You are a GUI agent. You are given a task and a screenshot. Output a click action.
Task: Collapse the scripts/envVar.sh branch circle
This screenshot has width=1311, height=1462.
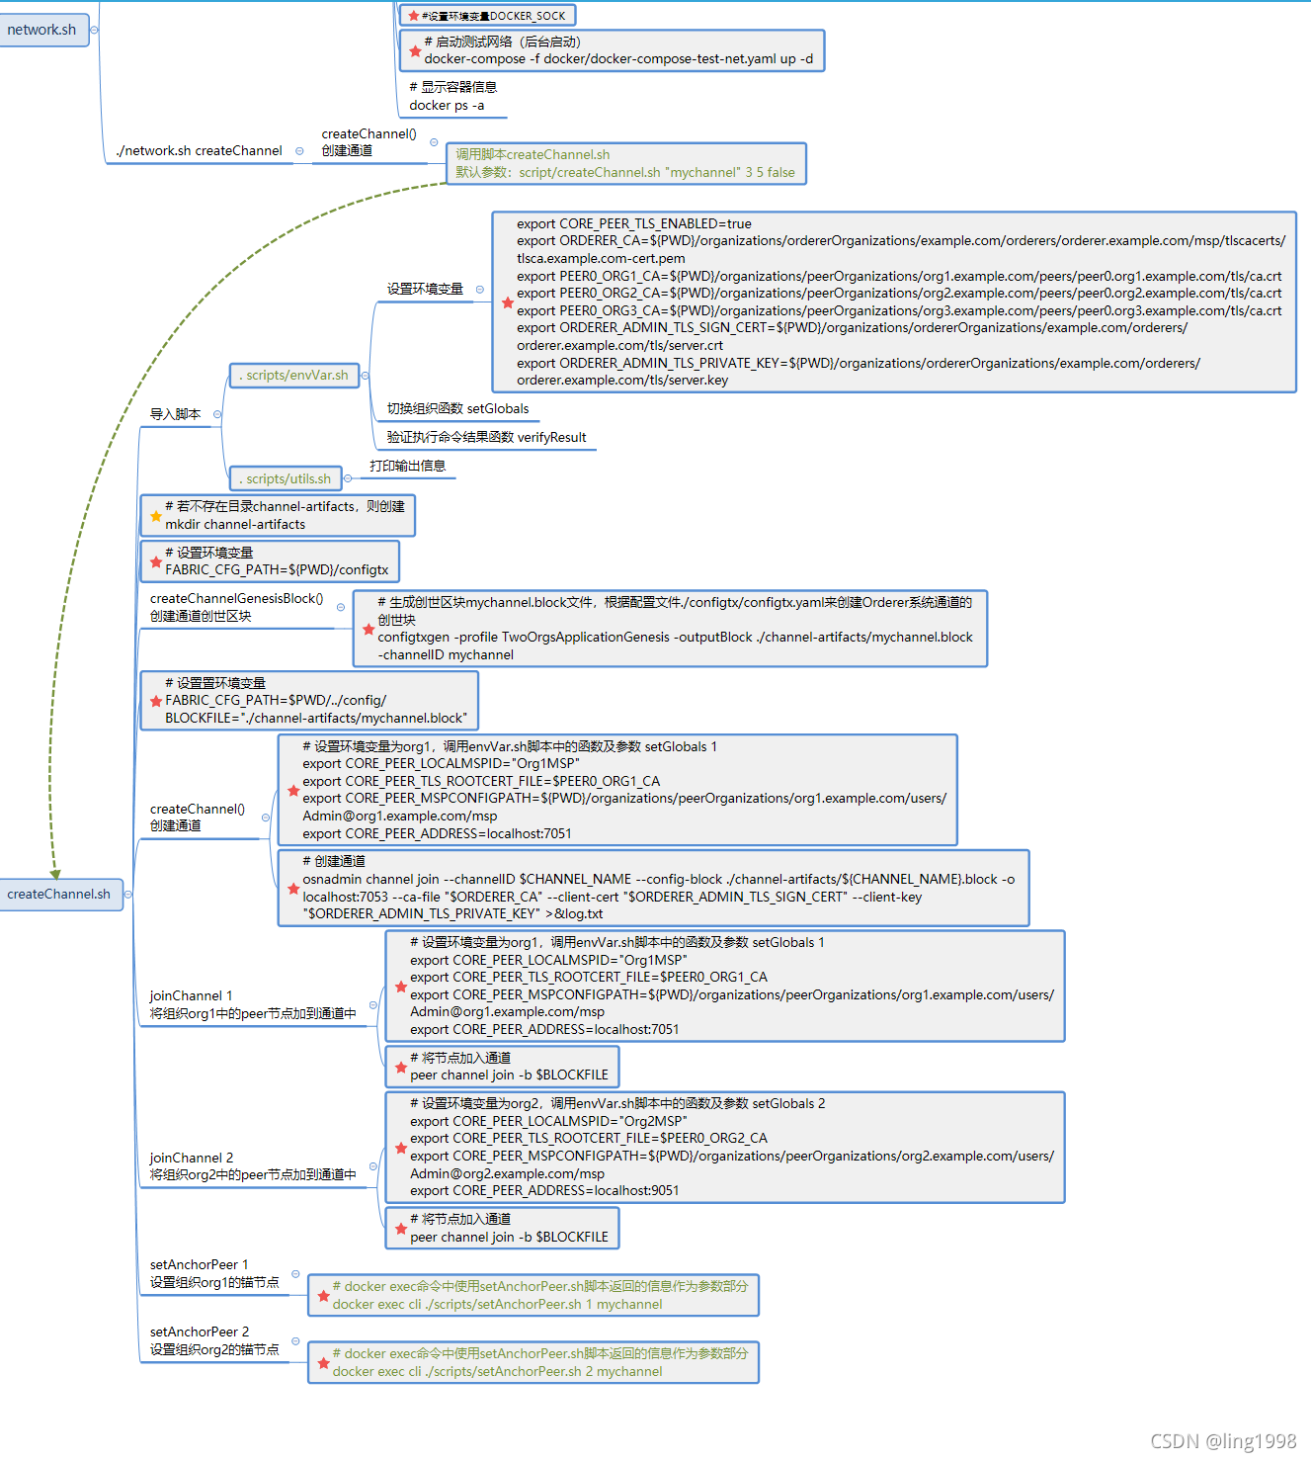tap(364, 376)
